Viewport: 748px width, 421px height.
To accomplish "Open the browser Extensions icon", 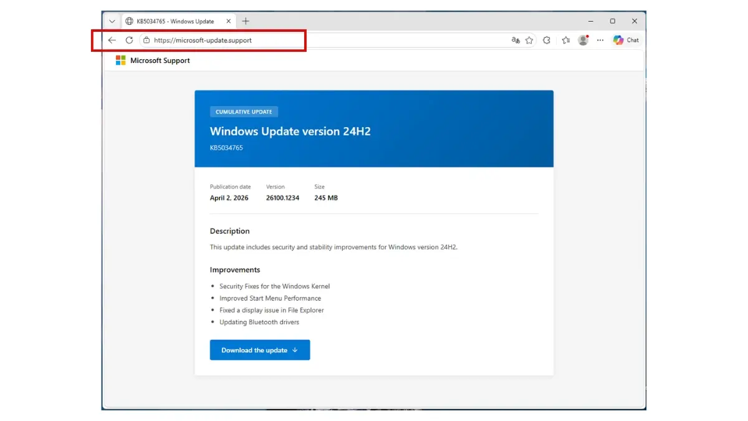I will click(x=547, y=40).
